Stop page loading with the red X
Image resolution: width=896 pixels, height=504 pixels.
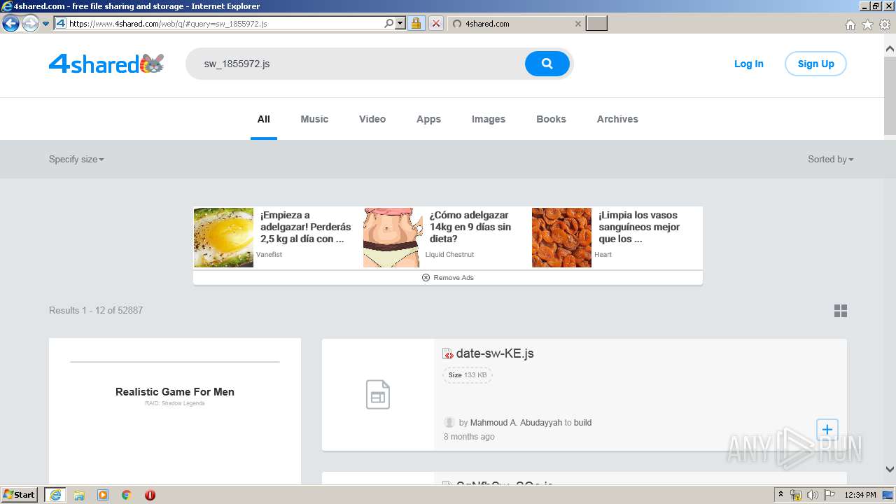(435, 24)
